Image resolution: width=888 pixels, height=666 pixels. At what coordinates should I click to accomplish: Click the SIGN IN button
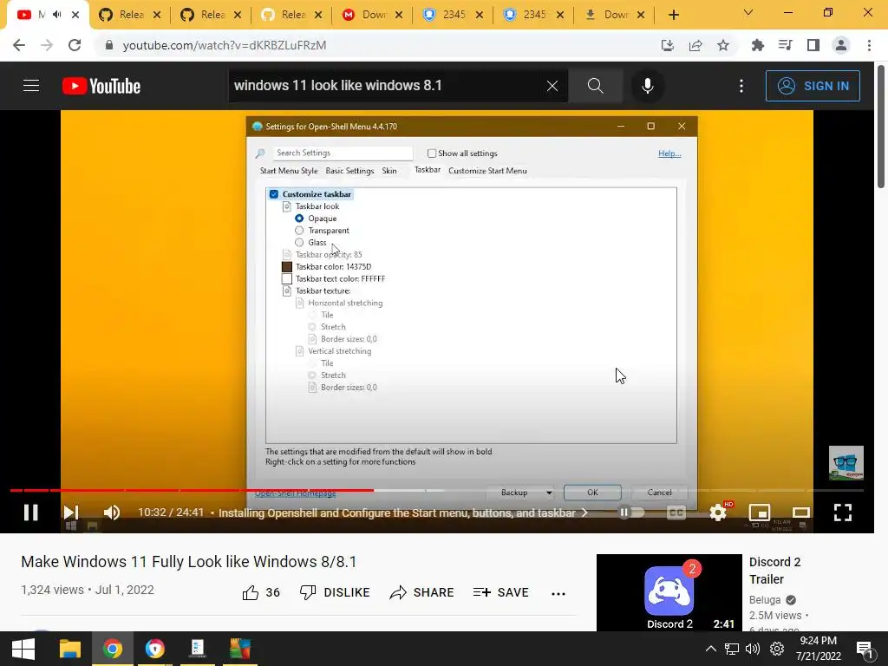click(x=813, y=86)
